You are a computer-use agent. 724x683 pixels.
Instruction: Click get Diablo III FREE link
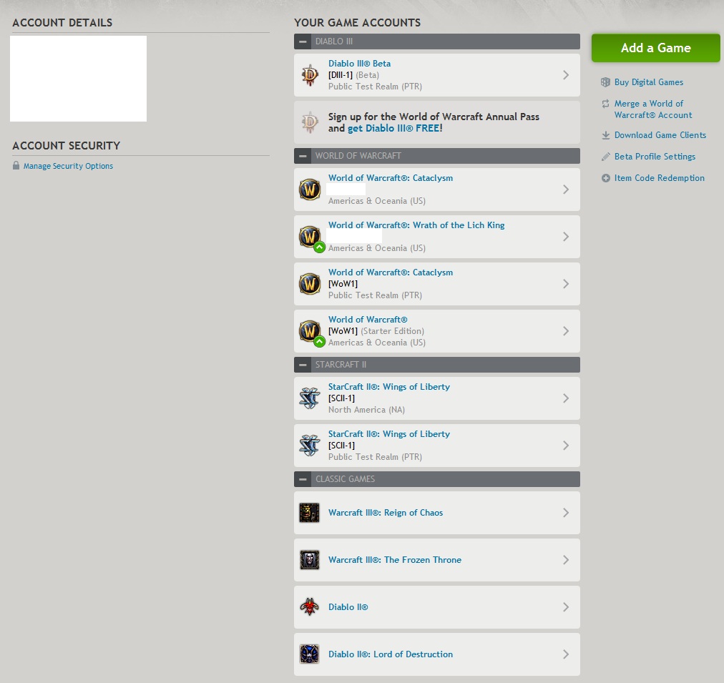point(395,128)
